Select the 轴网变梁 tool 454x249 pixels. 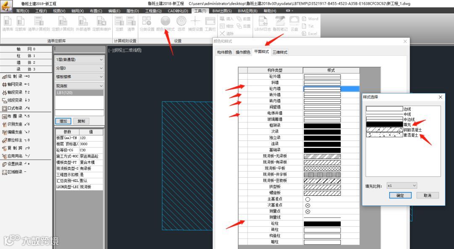tap(16, 84)
